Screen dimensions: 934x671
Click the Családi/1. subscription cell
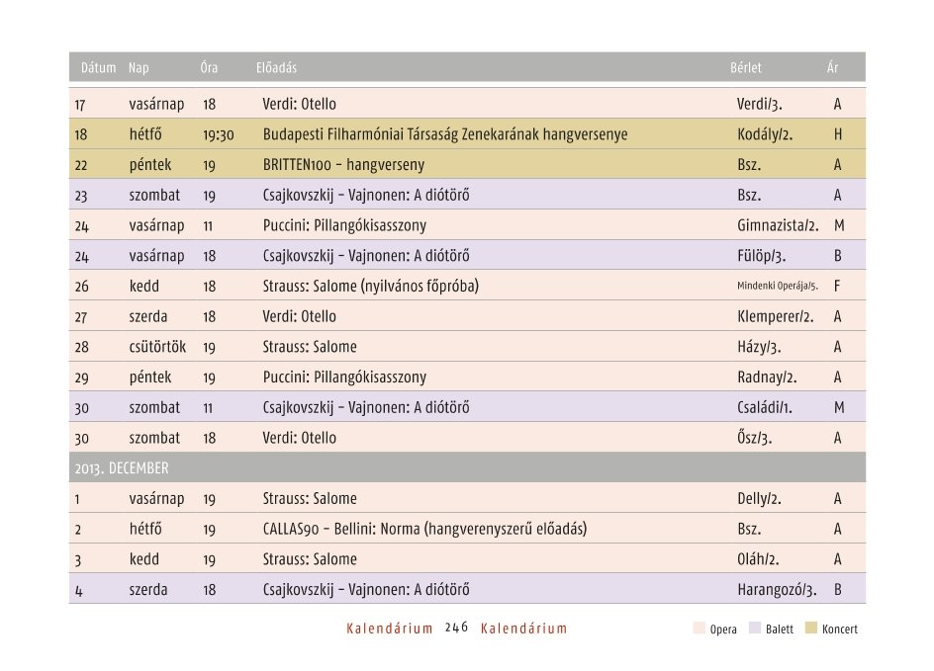pos(765,407)
